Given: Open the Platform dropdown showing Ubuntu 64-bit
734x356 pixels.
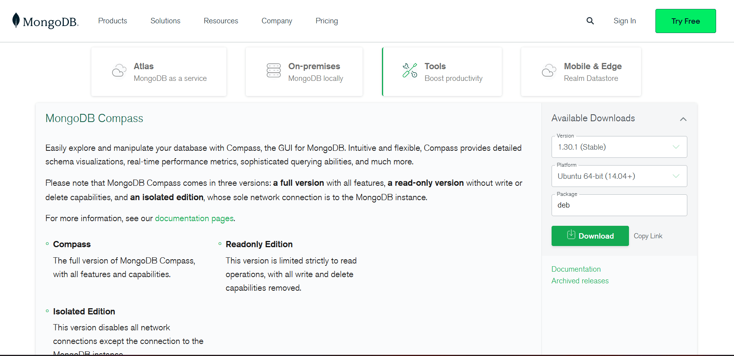Looking at the screenshot, I should coord(619,176).
